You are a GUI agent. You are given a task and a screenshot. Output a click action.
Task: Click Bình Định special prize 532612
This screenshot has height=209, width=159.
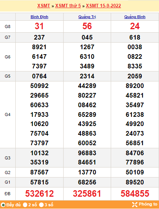[39, 194]
